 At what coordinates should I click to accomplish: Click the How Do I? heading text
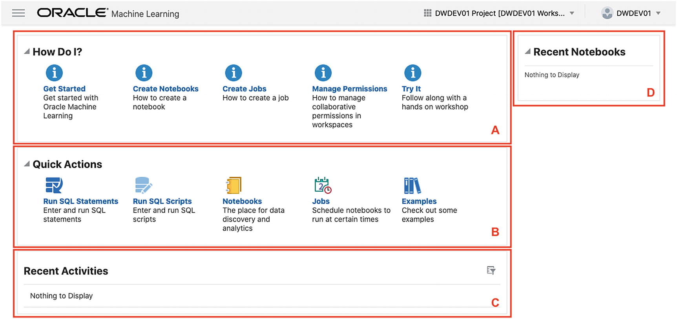pos(57,52)
